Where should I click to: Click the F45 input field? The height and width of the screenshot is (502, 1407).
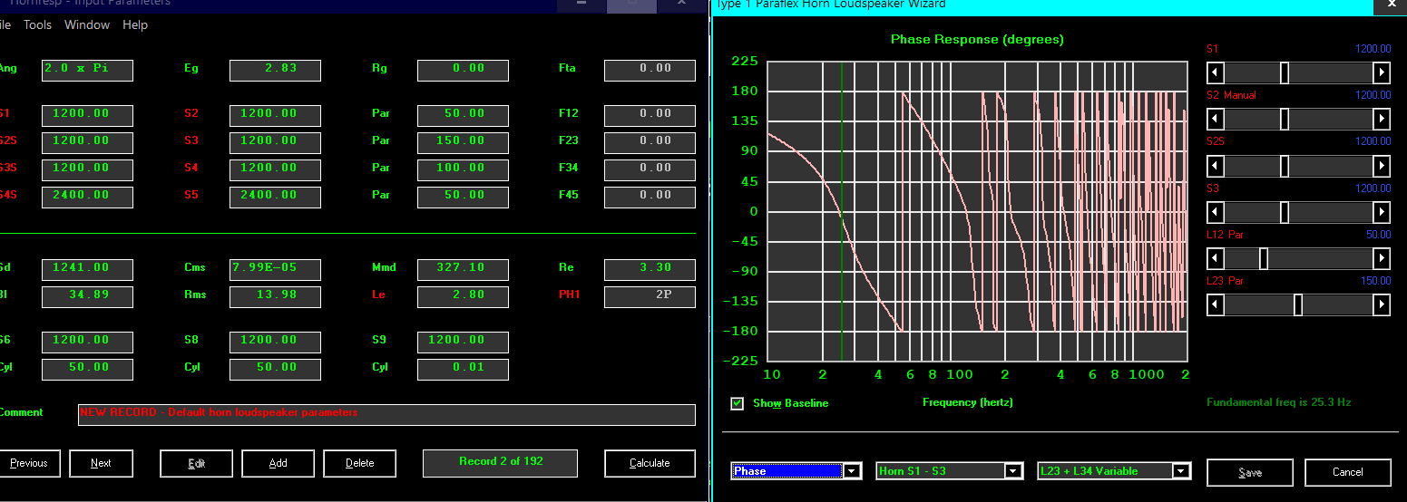[x=650, y=197]
